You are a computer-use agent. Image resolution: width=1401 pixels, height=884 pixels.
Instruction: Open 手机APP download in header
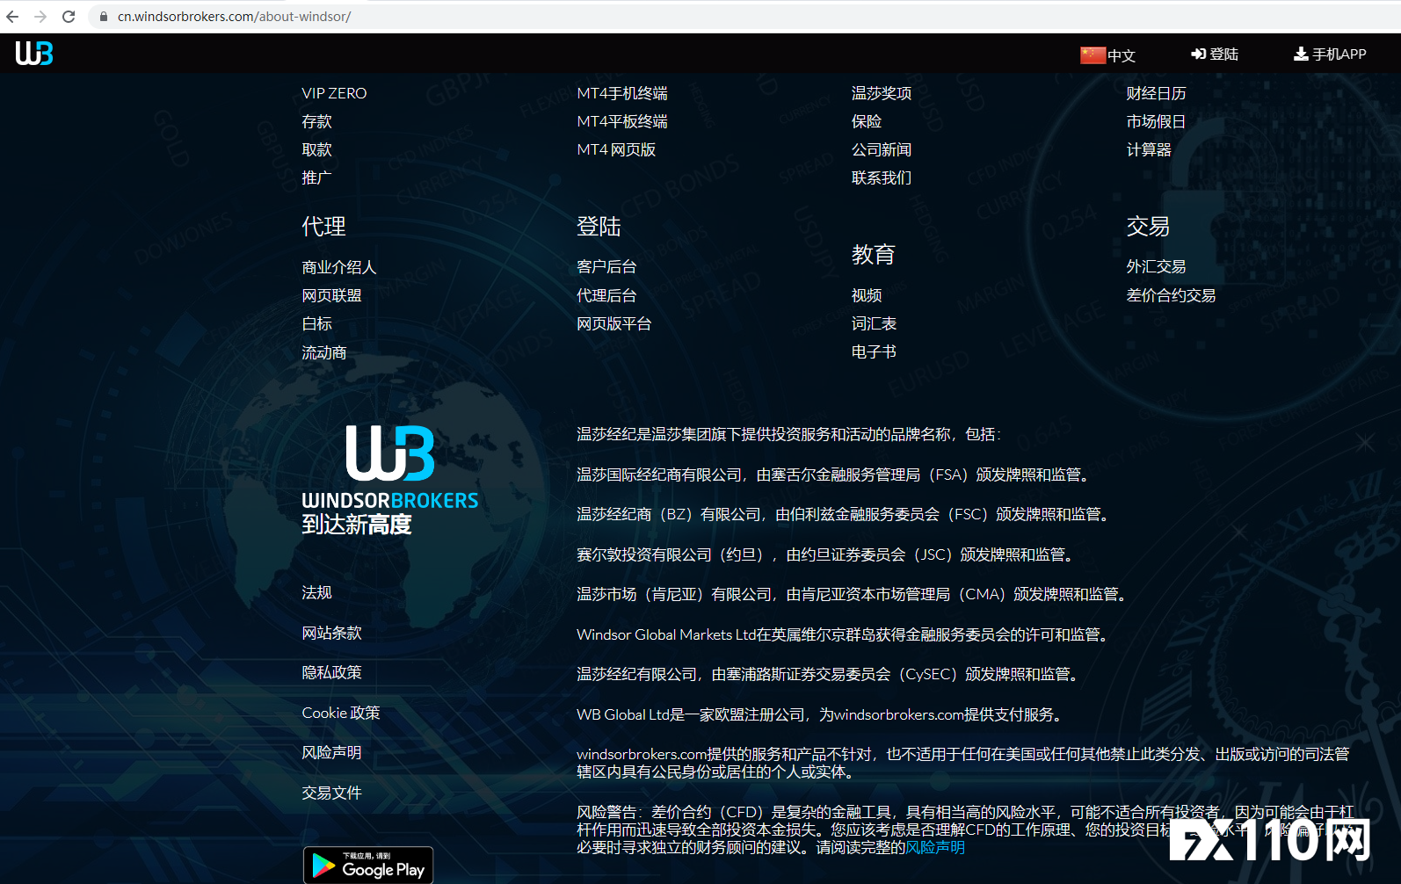[1330, 54]
